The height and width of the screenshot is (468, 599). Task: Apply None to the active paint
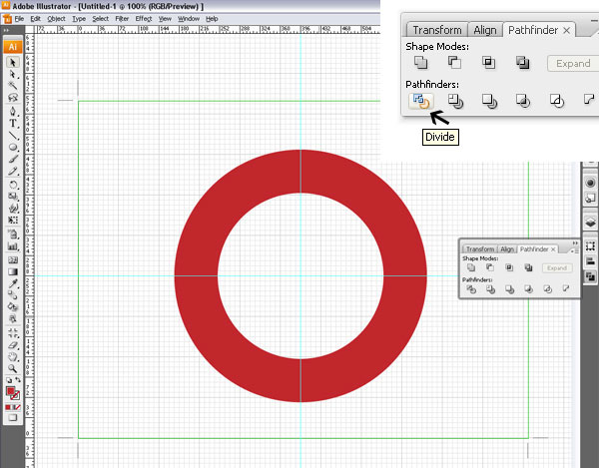point(17,407)
